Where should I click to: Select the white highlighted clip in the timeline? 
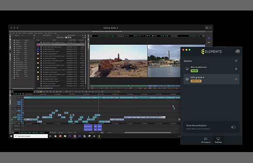point(163,117)
